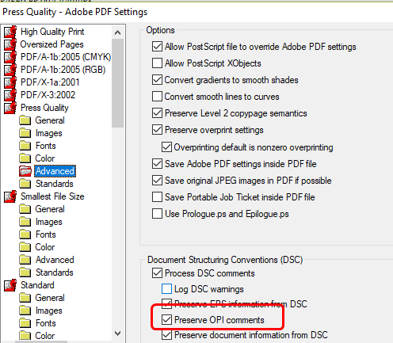Select Standard settings label
The width and height of the screenshot is (393, 343).
click(x=37, y=285)
